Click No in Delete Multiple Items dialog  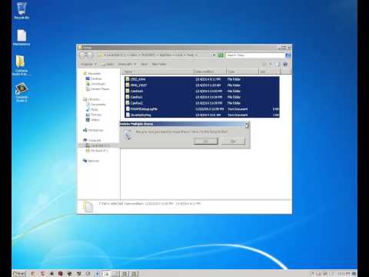[x=233, y=141]
